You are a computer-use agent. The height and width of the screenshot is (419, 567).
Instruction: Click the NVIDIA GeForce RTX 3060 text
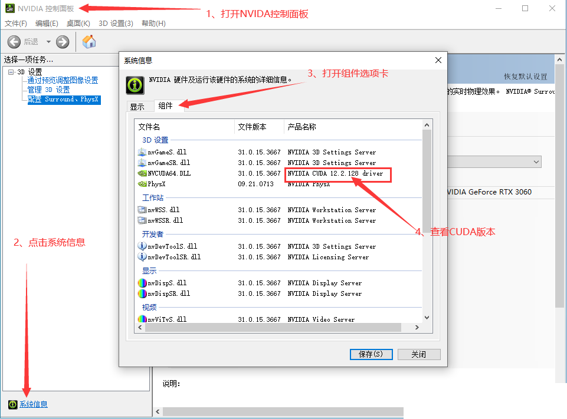point(489,192)
